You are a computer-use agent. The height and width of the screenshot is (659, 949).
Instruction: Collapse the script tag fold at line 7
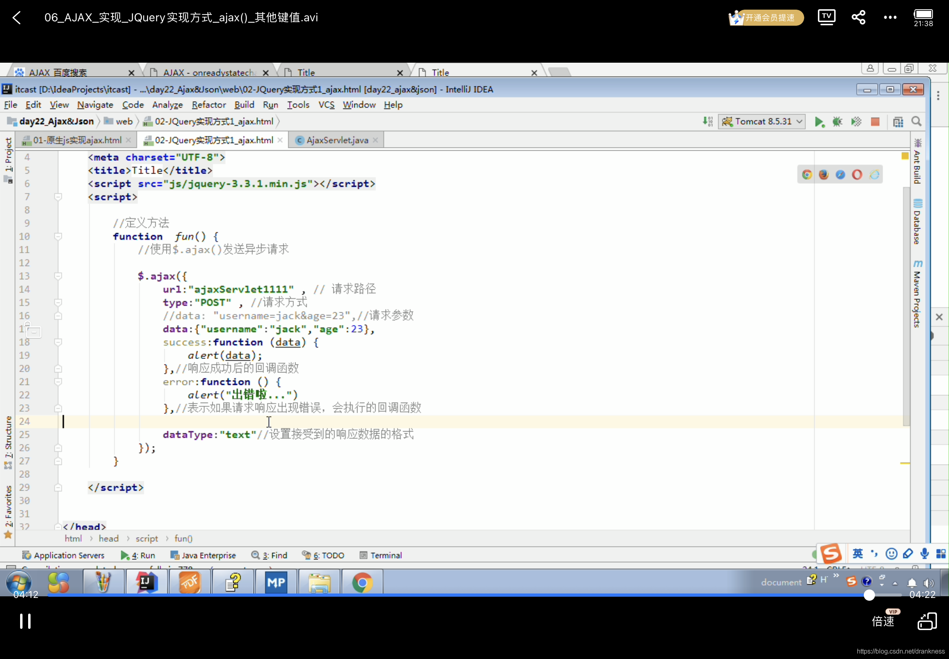(x=58, y=197)
